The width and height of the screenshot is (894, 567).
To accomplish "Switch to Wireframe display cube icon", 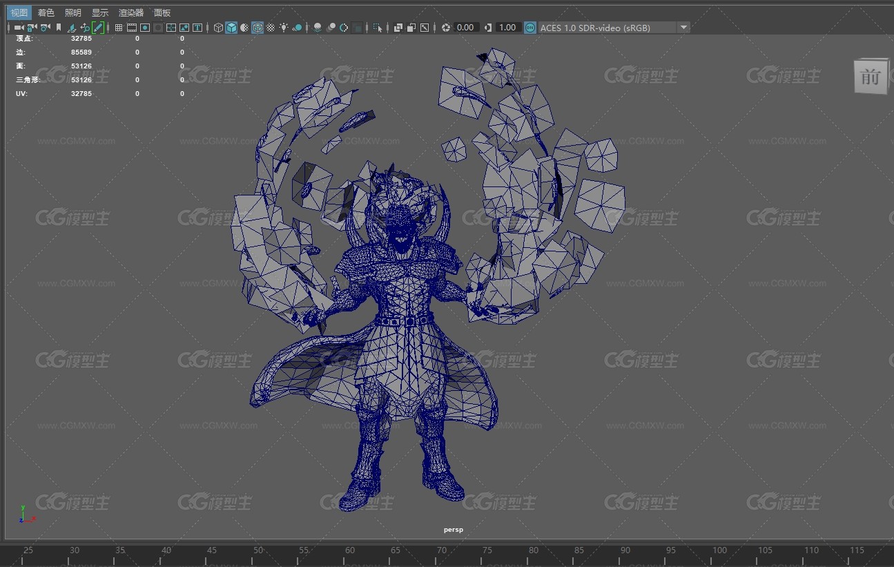I will click(x=218, y=28).
